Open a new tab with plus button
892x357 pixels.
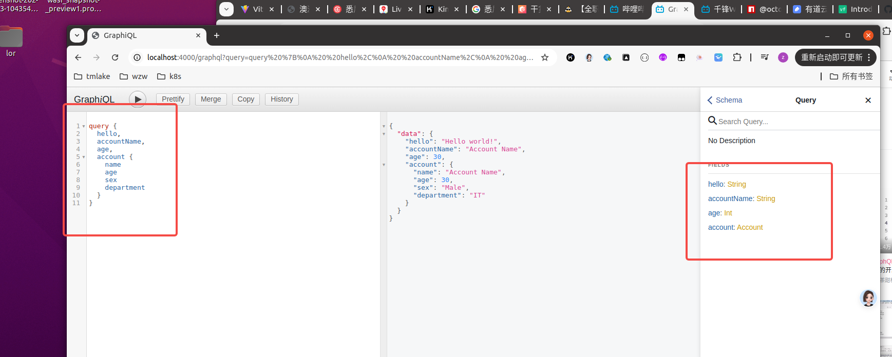[x=217, y=35]
